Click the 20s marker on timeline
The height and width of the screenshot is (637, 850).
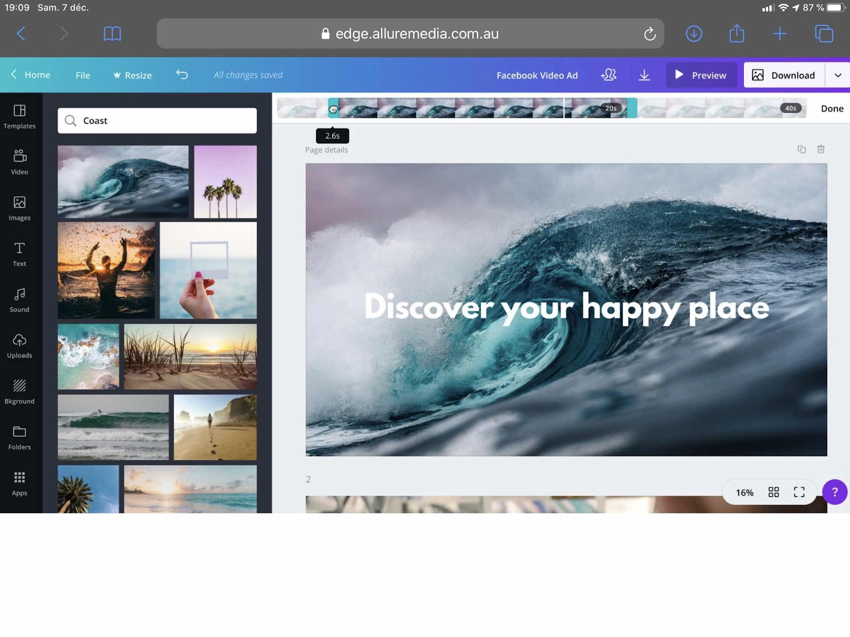tap(611, 108)
